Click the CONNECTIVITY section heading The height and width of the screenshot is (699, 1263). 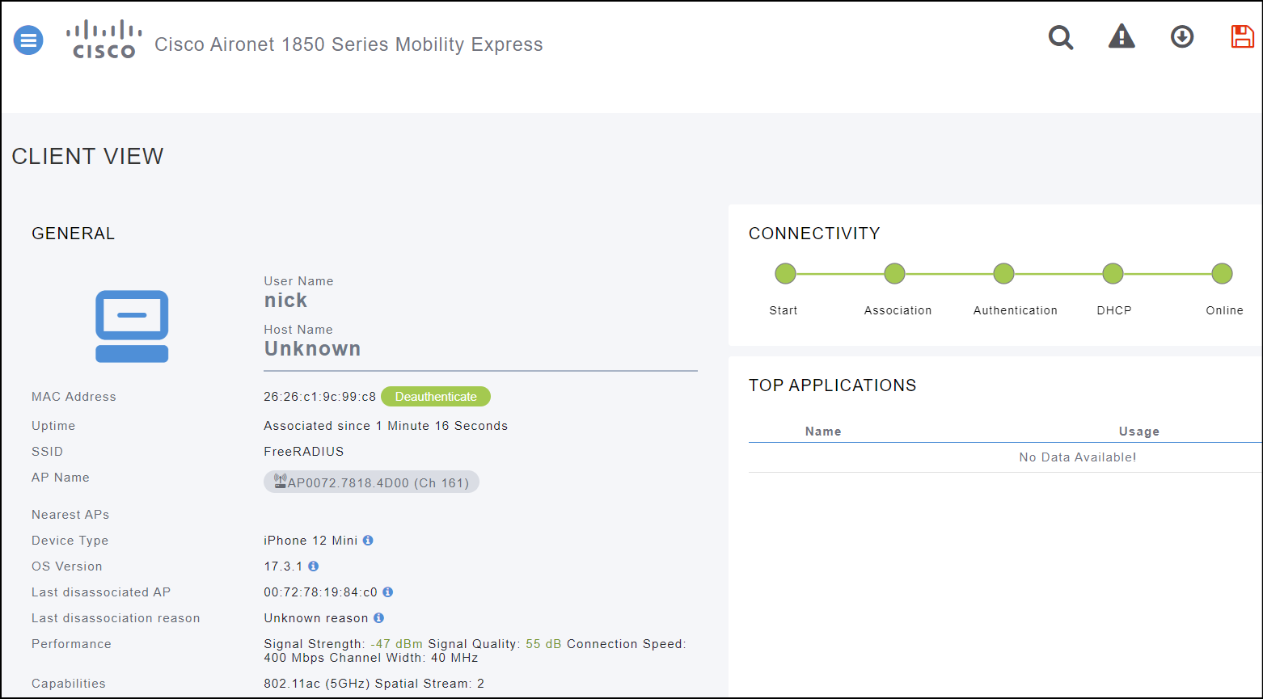tap(814, 234)
